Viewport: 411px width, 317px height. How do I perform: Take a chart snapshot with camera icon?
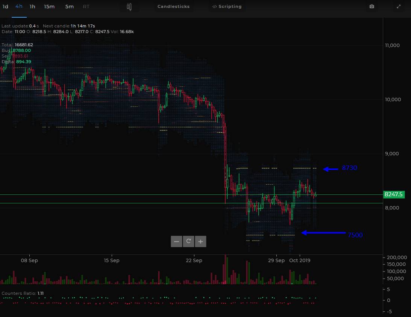pos(372,6)
